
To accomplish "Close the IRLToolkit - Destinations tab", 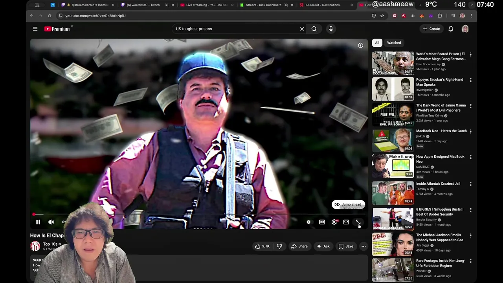I will point(351,5).
